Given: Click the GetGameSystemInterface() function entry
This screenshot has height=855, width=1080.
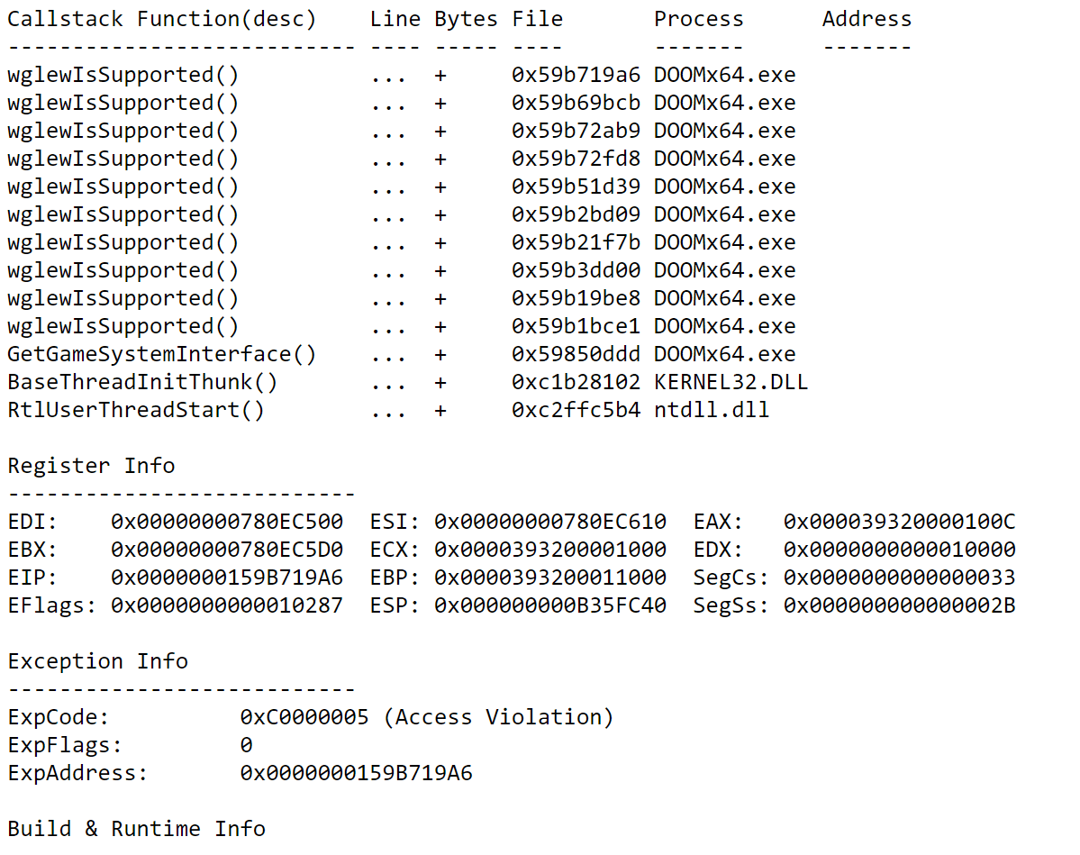Looking at the screenshot, I should click(162, 354).
